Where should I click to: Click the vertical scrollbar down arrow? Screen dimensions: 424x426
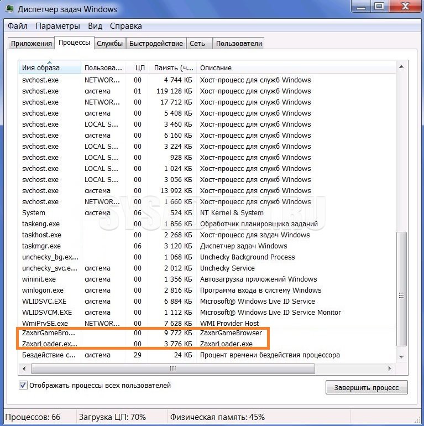coord(402,357)
